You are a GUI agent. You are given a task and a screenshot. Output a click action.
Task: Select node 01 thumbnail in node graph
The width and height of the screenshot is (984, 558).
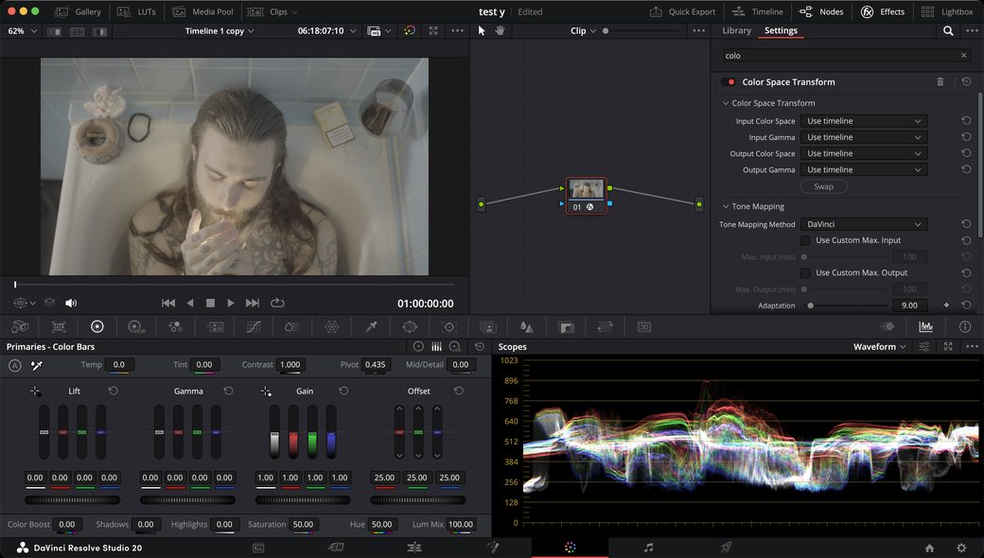[586, 188]
